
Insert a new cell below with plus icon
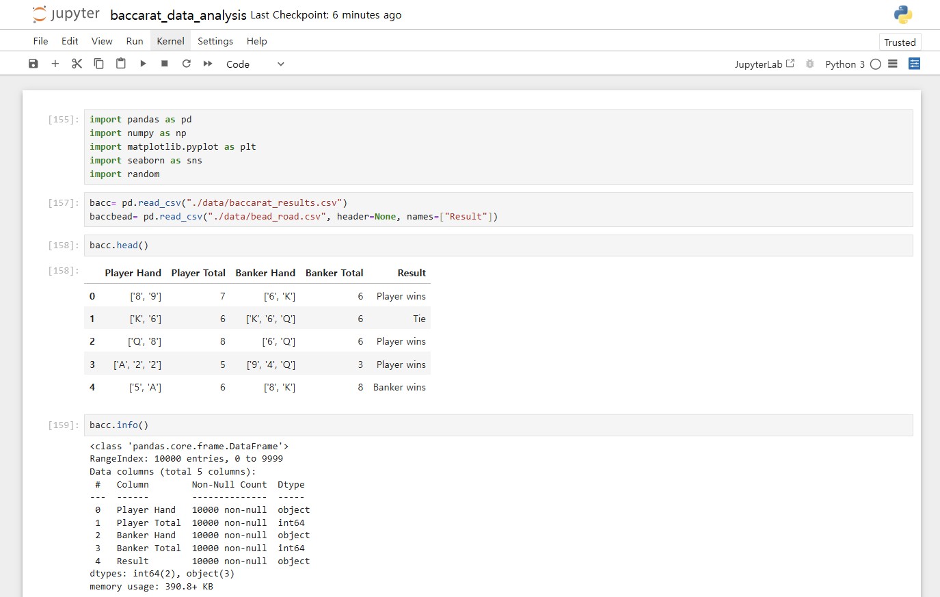[x=55, y=64]
